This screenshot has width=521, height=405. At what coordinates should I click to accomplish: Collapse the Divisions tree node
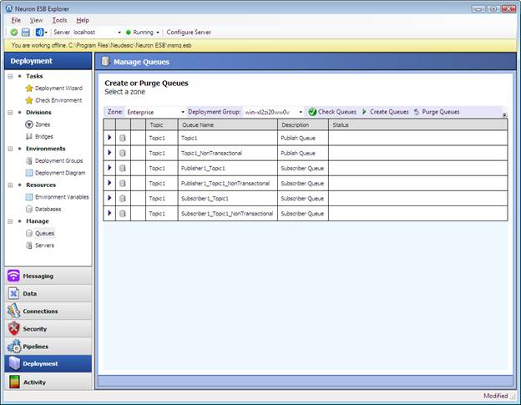point(10,112)
